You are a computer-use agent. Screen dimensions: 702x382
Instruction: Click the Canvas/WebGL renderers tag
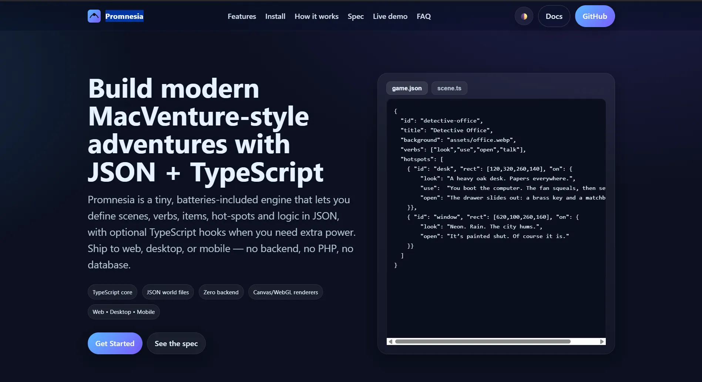[285, 292]
